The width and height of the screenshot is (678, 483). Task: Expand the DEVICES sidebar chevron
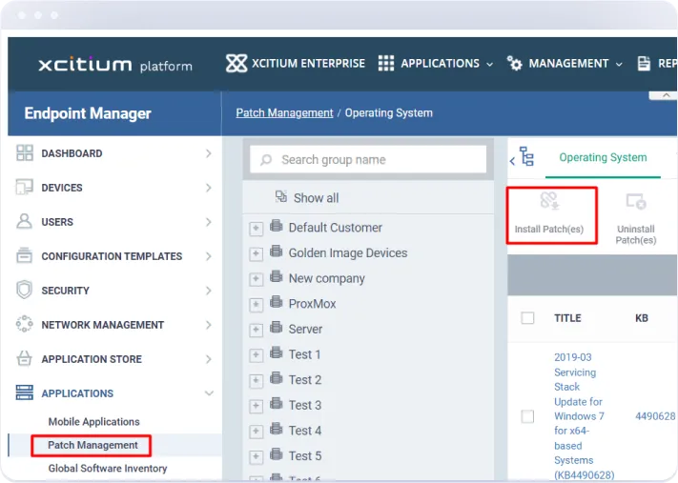click(x=209, y=188)
